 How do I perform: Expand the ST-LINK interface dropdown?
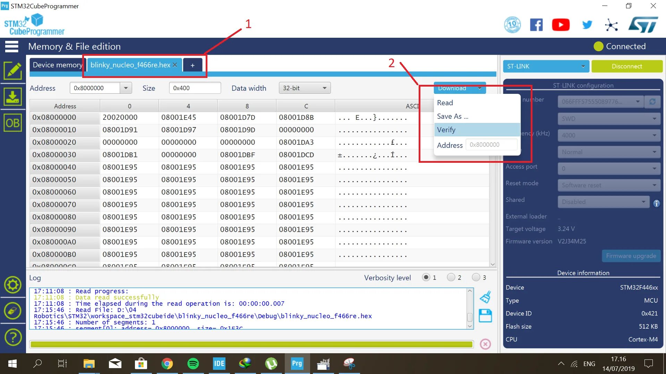(546, 66)
